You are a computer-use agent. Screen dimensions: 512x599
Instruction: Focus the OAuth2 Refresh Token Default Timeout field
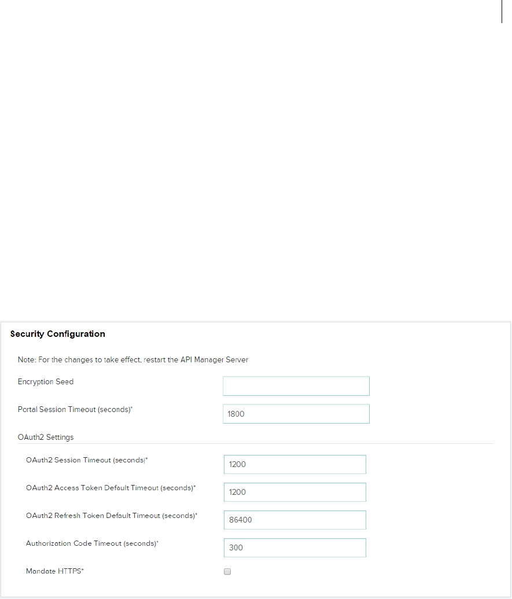pyautogui.click(x=294, y=520)
